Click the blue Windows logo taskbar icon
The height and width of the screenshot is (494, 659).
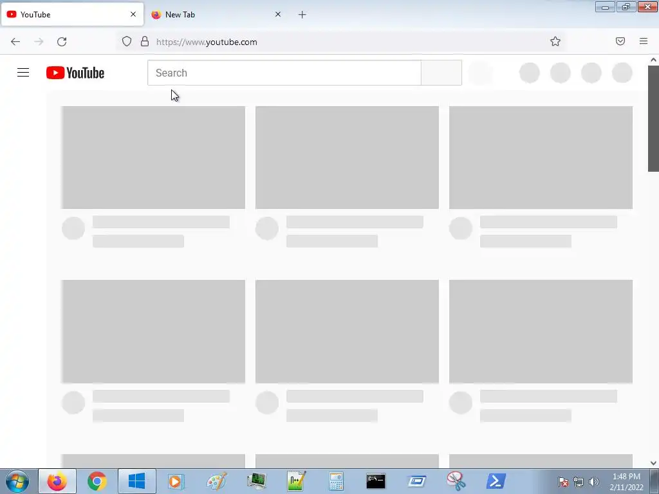point(136,481)
